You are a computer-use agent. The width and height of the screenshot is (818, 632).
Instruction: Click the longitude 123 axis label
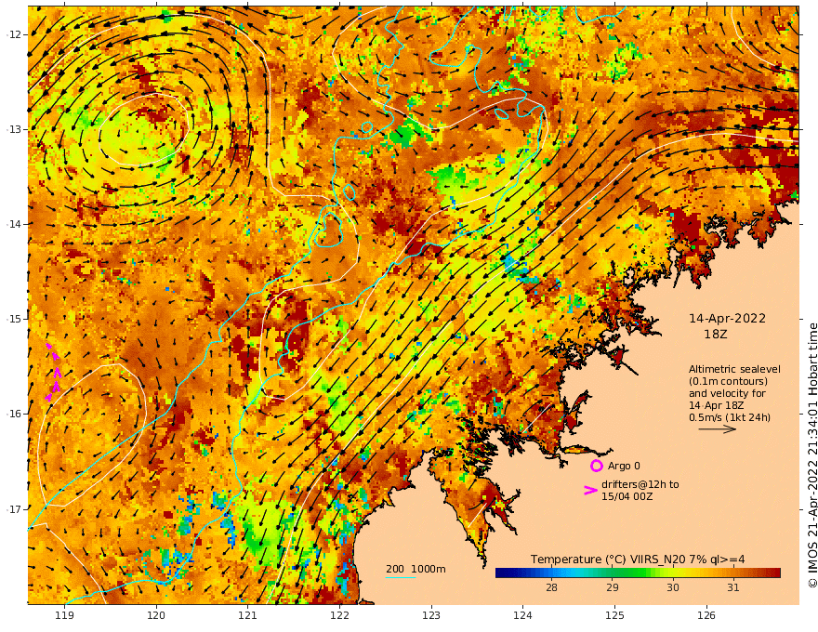[431, 615]
